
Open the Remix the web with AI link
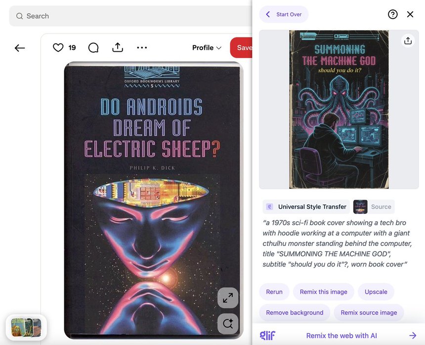[x=341, y=336]
